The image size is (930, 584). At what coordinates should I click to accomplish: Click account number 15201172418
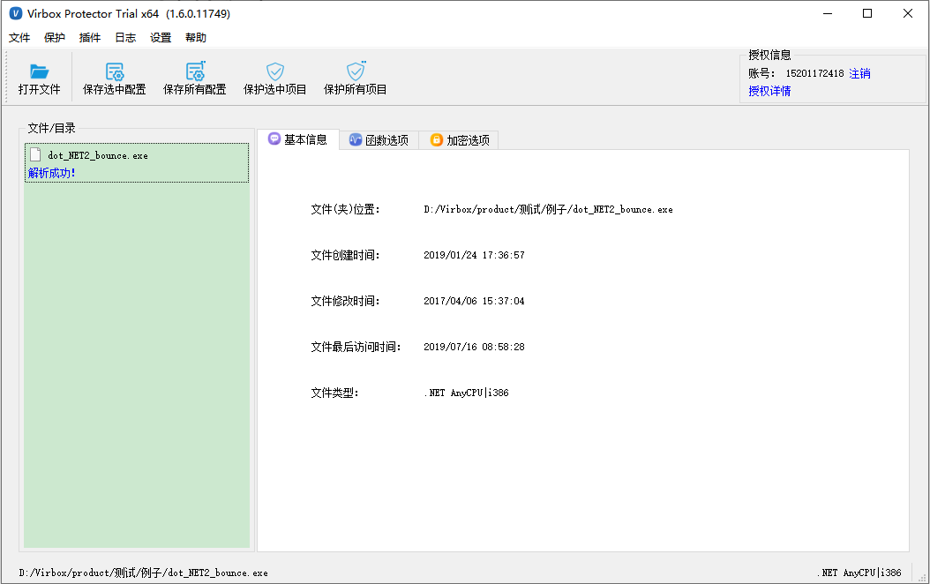click(814, 73)
